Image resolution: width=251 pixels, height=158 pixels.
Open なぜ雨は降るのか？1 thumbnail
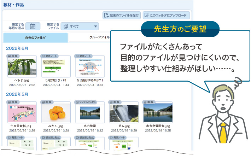click(90, 66)
